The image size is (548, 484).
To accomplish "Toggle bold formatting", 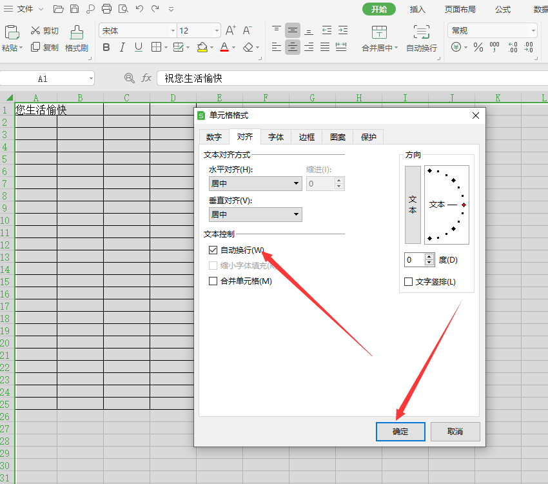I will (106, 47).
